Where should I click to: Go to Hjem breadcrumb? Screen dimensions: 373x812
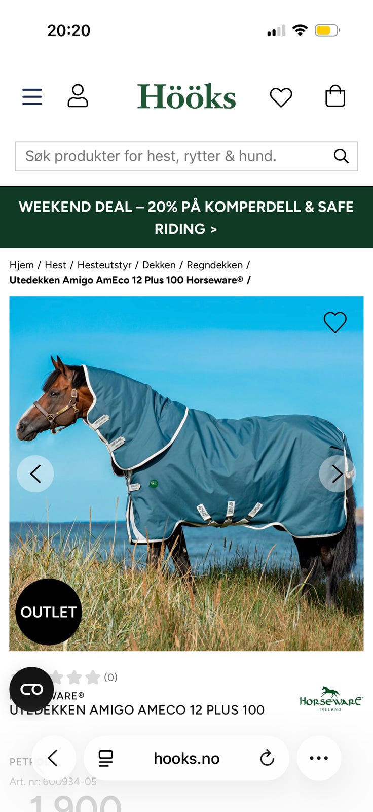[x=22, y=265]
